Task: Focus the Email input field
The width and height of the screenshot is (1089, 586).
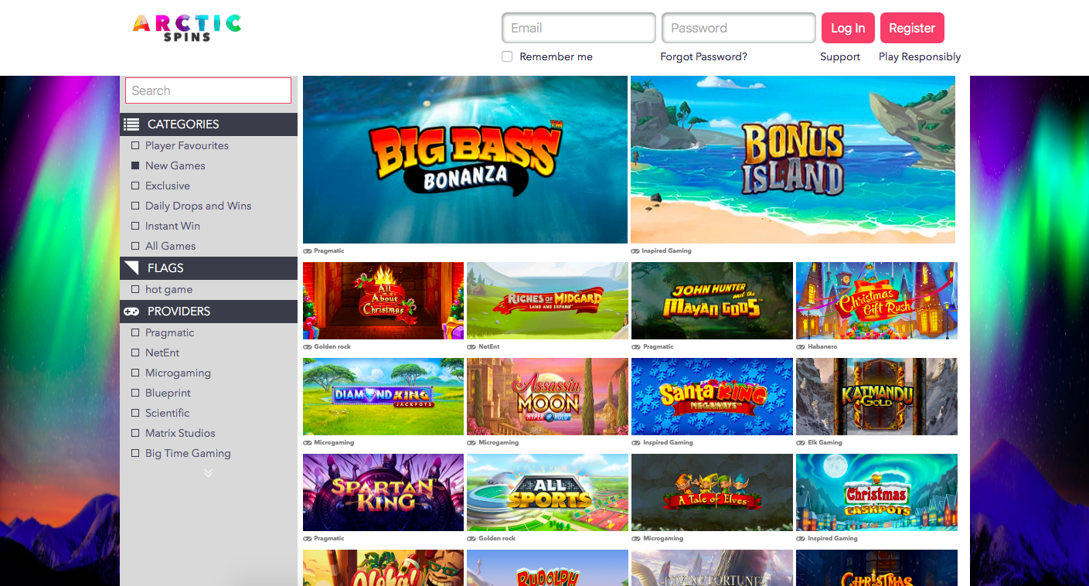Action: pyautogui.click(x=579, y=28)
